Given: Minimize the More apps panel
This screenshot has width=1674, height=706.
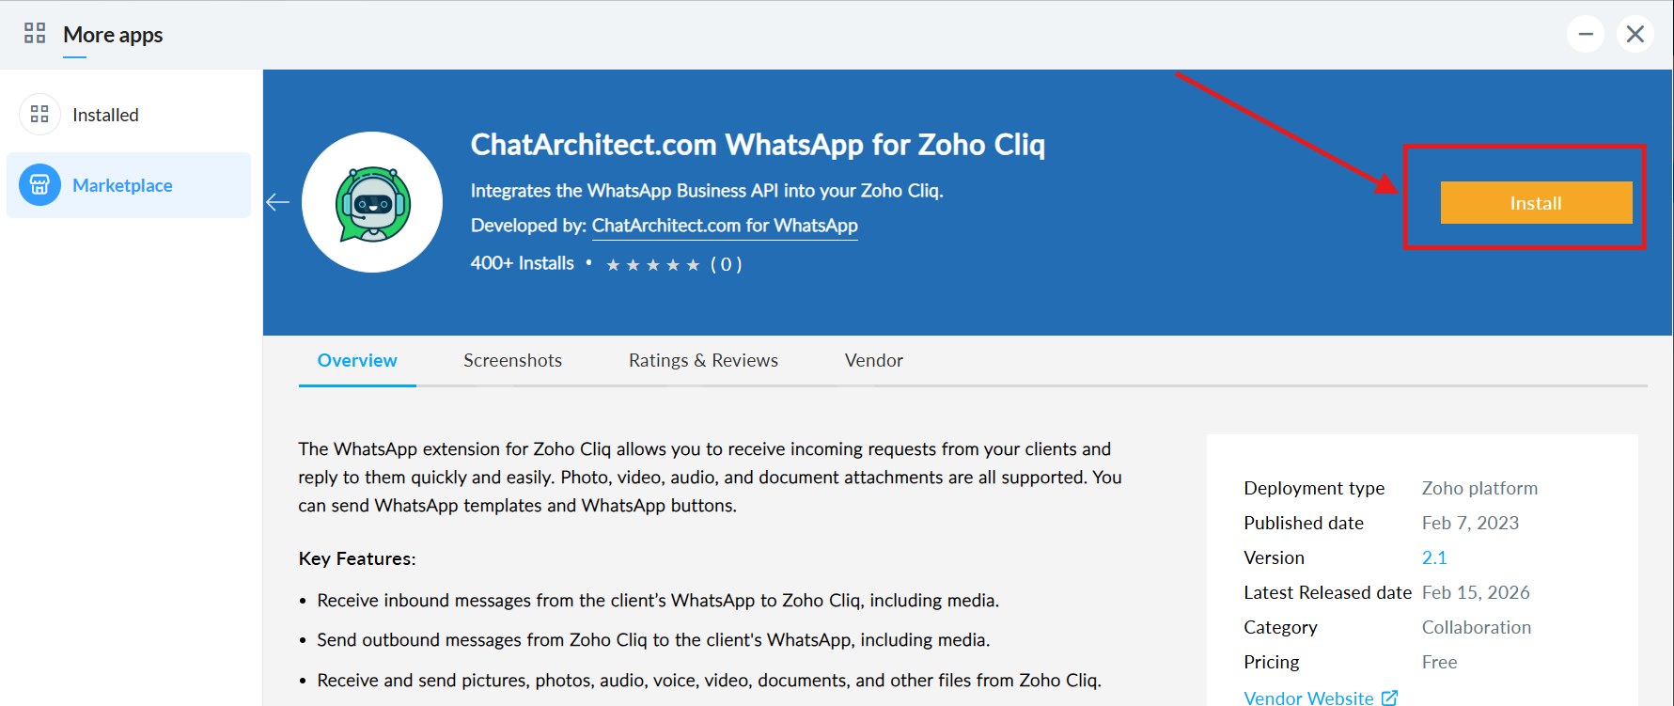Looking at the screenshot, I should (x=1586, y=35).
